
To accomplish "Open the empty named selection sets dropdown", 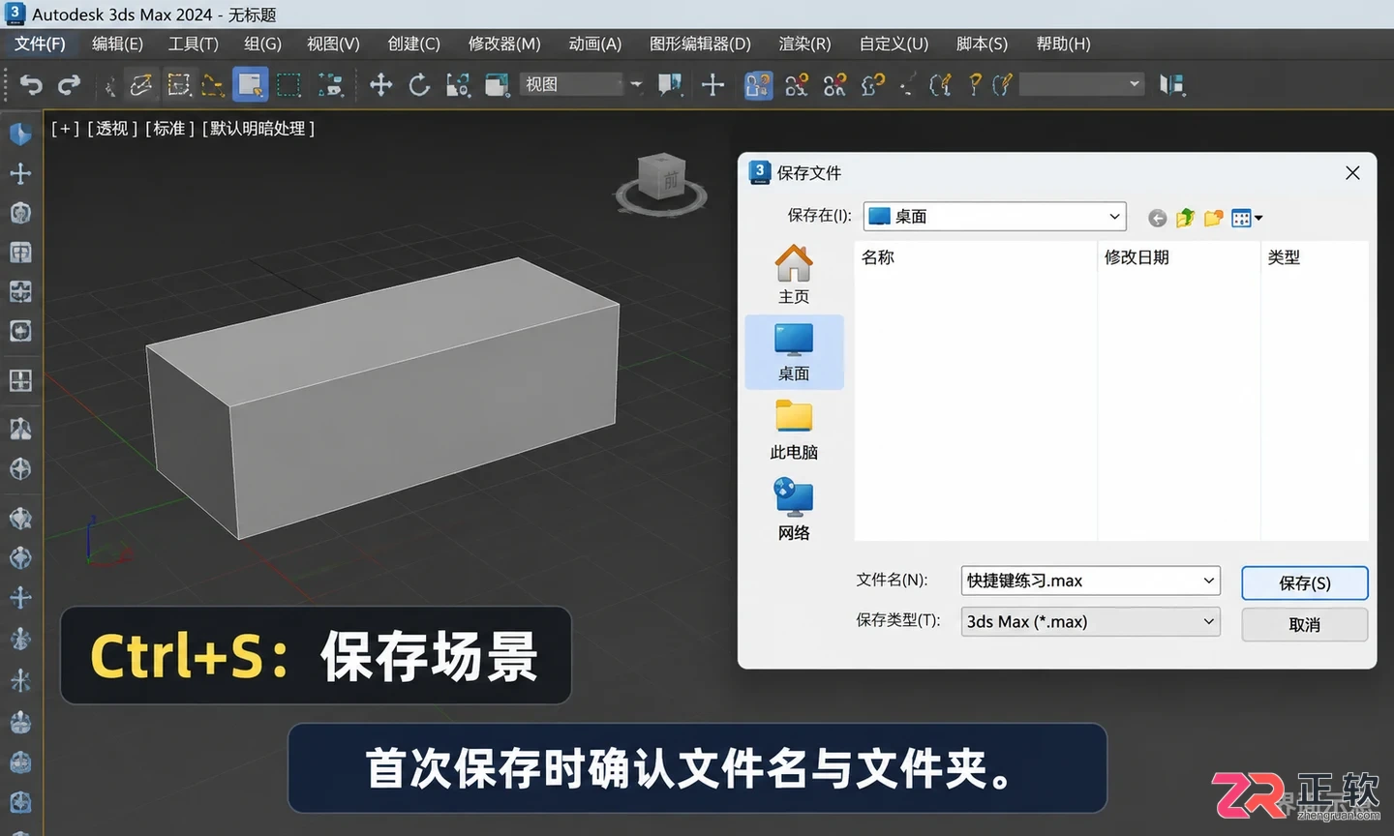I will [x=1081, y=85].
